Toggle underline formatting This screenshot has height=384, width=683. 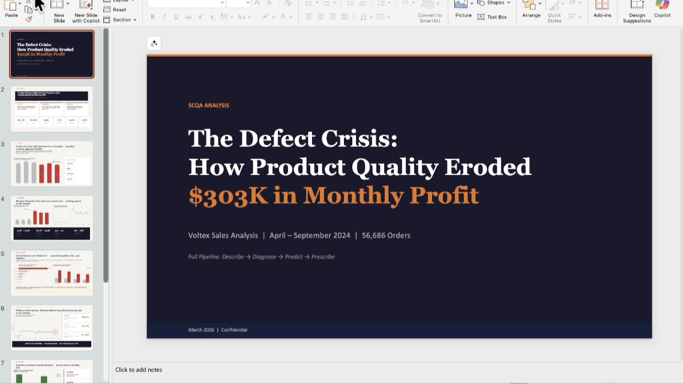point(176,17)
